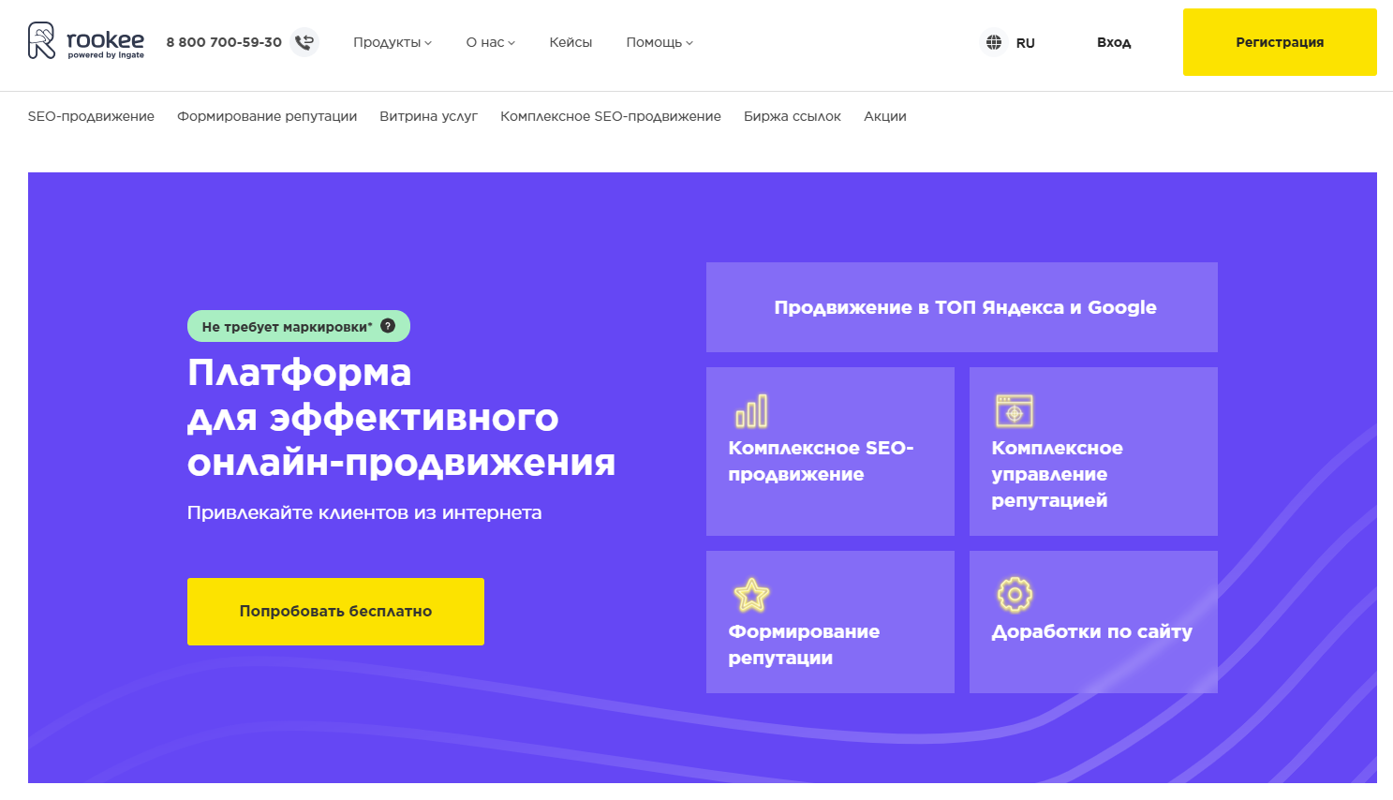Image resolution: width=1393 pixels, height=800 pixels.
Task: Click the bar chart SEO icon
Action: tap(751, 410)
